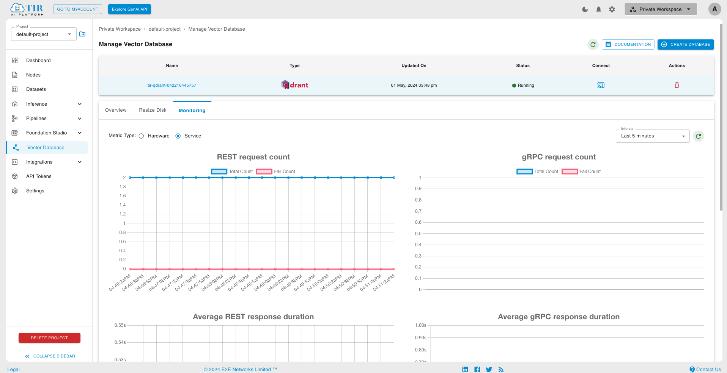Open the Interval Last 5 minutes dropdown
This screenshot has height=373, width=727.
(653, 136)
